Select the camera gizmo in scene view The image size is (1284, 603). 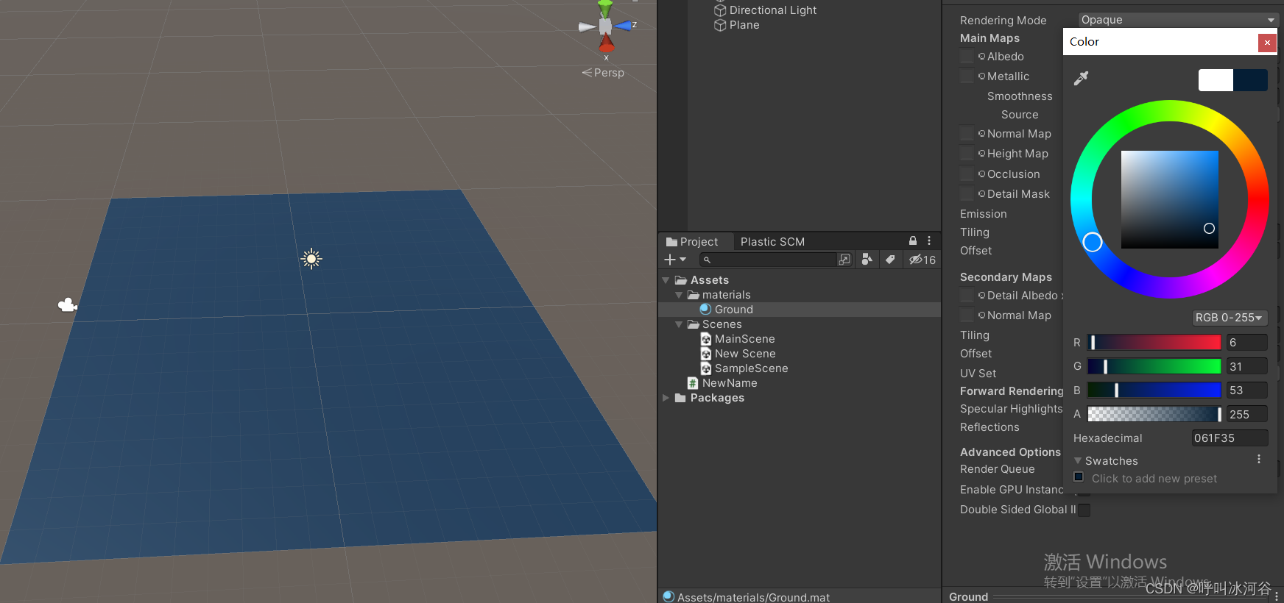click(68, 304)
